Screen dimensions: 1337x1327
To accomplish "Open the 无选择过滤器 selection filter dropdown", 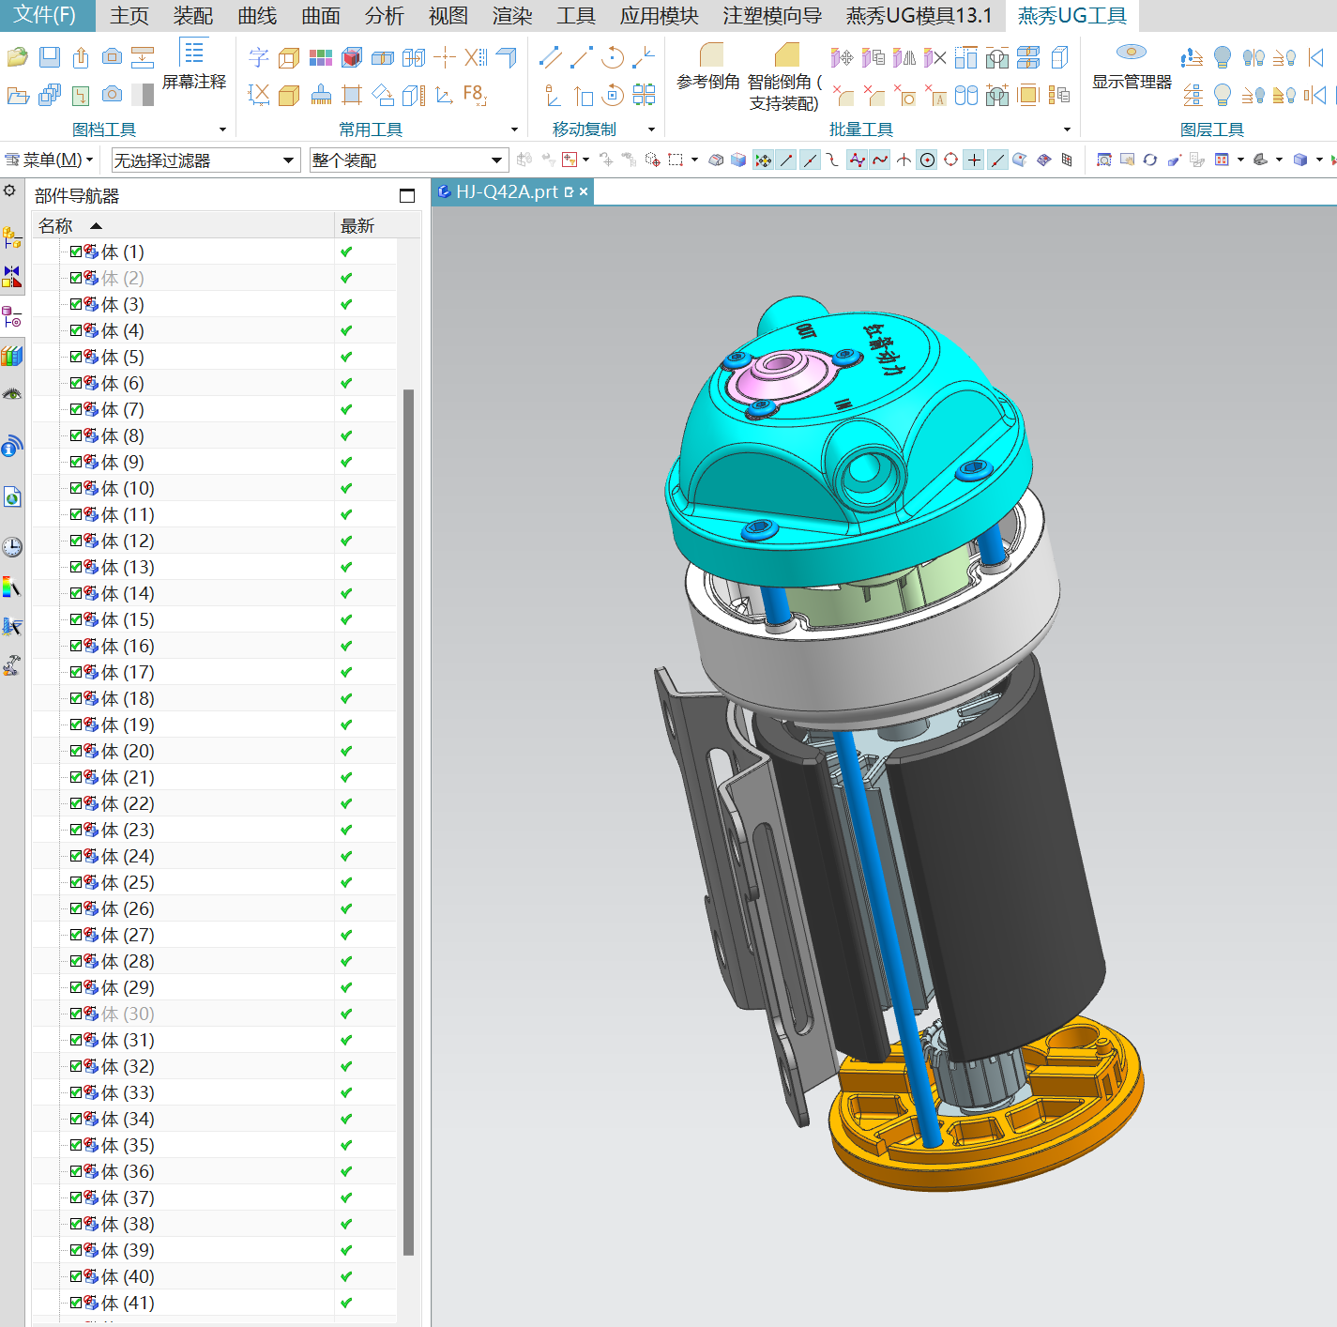I will [205, 160].
